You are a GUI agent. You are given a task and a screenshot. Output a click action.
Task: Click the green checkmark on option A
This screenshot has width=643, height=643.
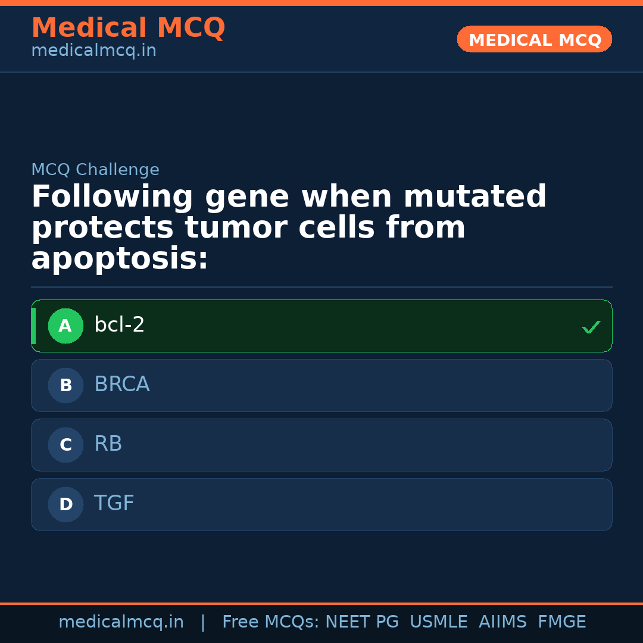pos(591,327)
